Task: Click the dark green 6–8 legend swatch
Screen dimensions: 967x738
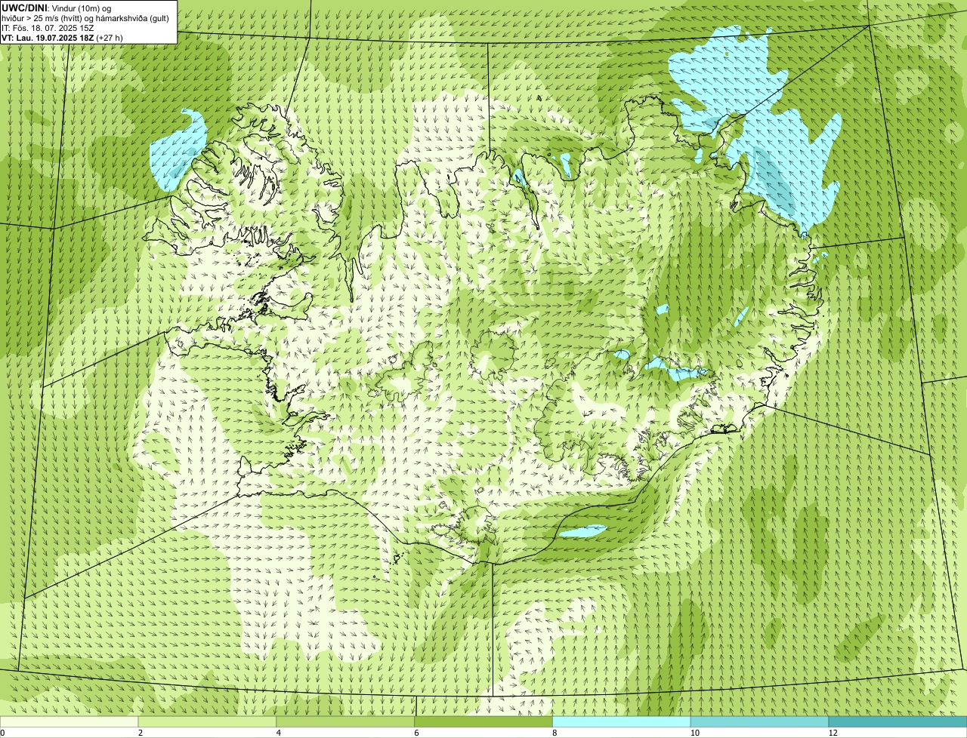Action: coord(483,721)
